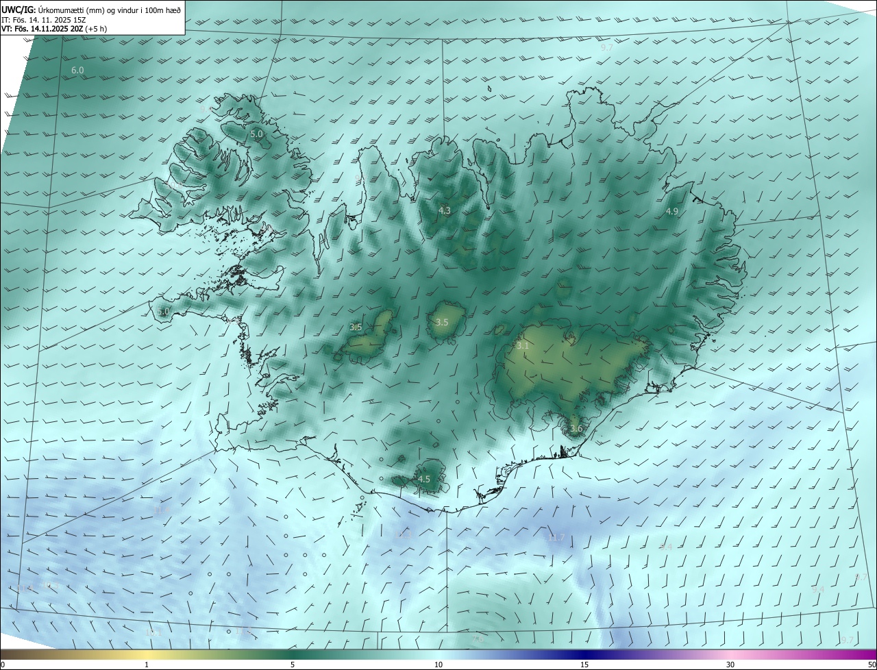Viewport: 877px width, 670px height.
Task: Click the '10' tick label on the color scale
Action: point(438,665)
